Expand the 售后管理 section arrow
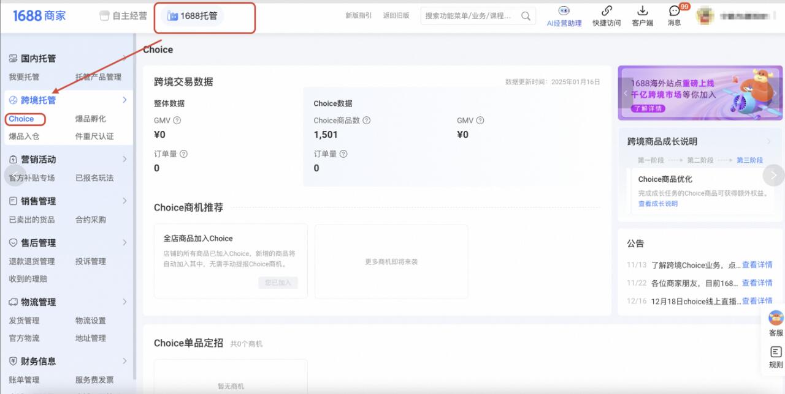The height and width of the screenshot is (394, 785). (124, 243)
